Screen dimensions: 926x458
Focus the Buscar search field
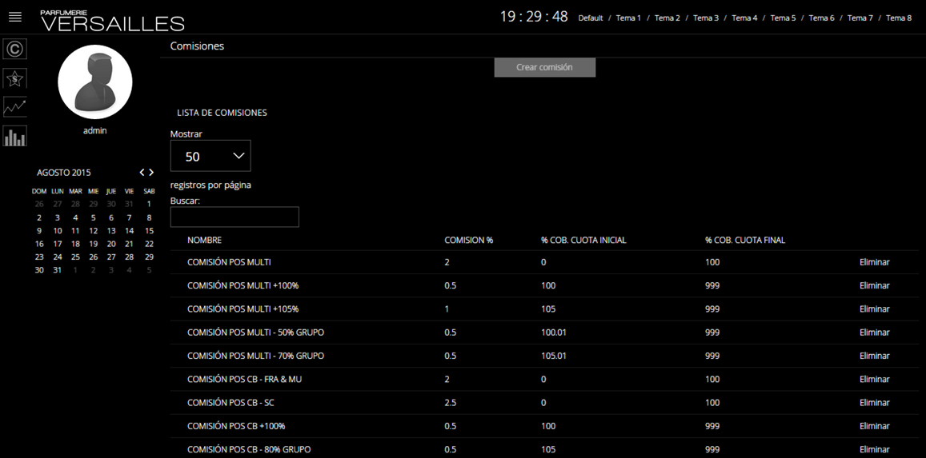[x=235, y=217]
